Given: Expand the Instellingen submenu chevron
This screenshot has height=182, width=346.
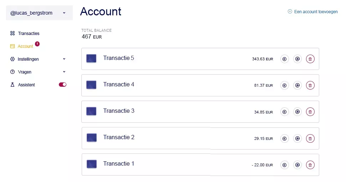Looking at the screenshot, I should coord(64,59).
